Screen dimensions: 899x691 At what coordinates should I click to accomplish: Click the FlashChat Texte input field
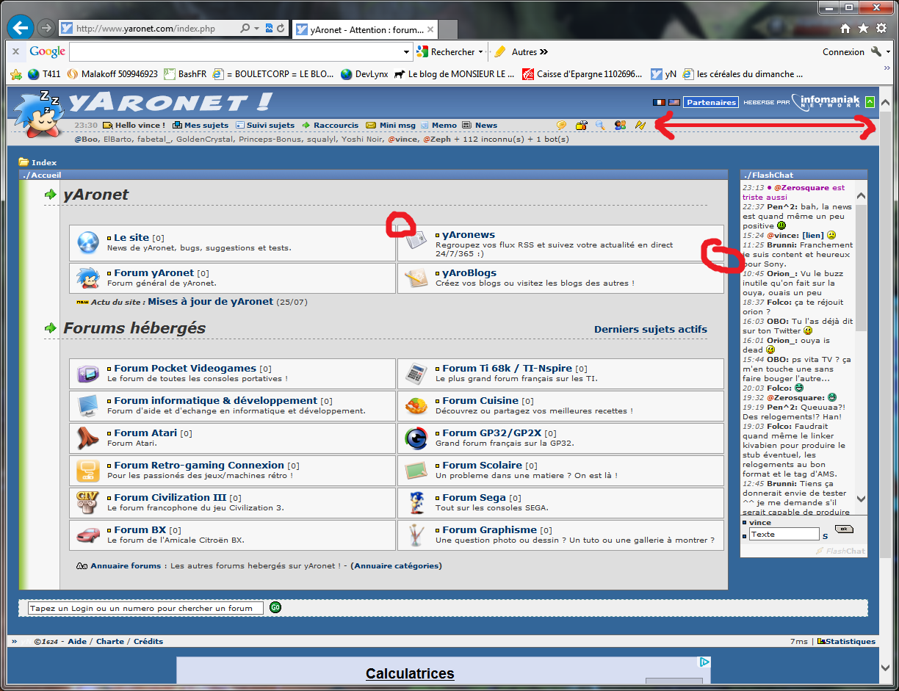(x=784, y=534)
